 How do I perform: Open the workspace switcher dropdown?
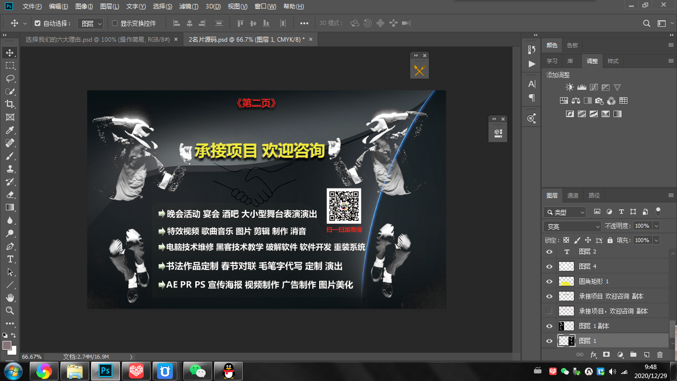(x=662, y=23)
